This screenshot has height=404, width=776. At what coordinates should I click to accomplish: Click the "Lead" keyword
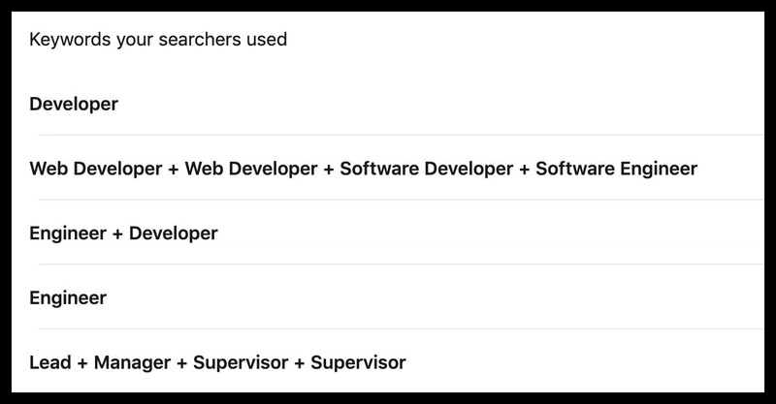pyautogui.click(x=50, y=362)
